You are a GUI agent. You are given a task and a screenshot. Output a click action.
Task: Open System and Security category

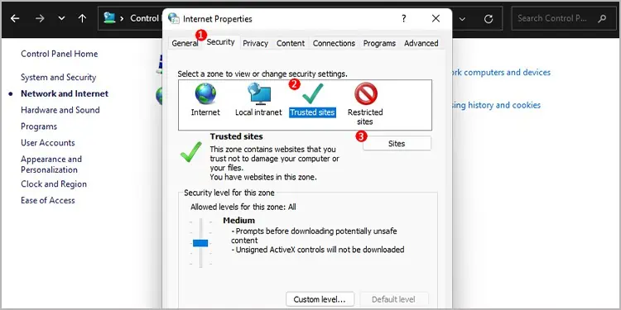click(59, 78)
